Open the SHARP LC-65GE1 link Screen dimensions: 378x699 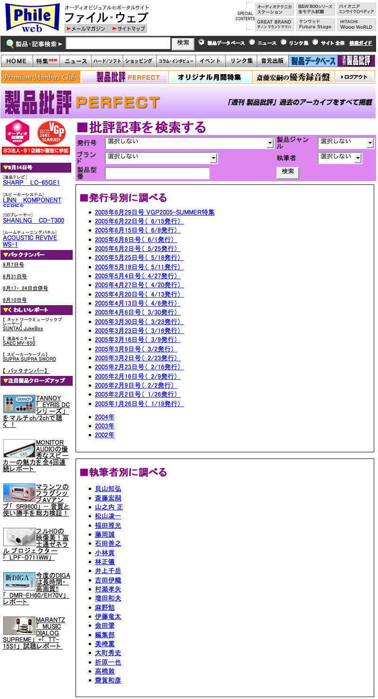click(x=32, y=183)
